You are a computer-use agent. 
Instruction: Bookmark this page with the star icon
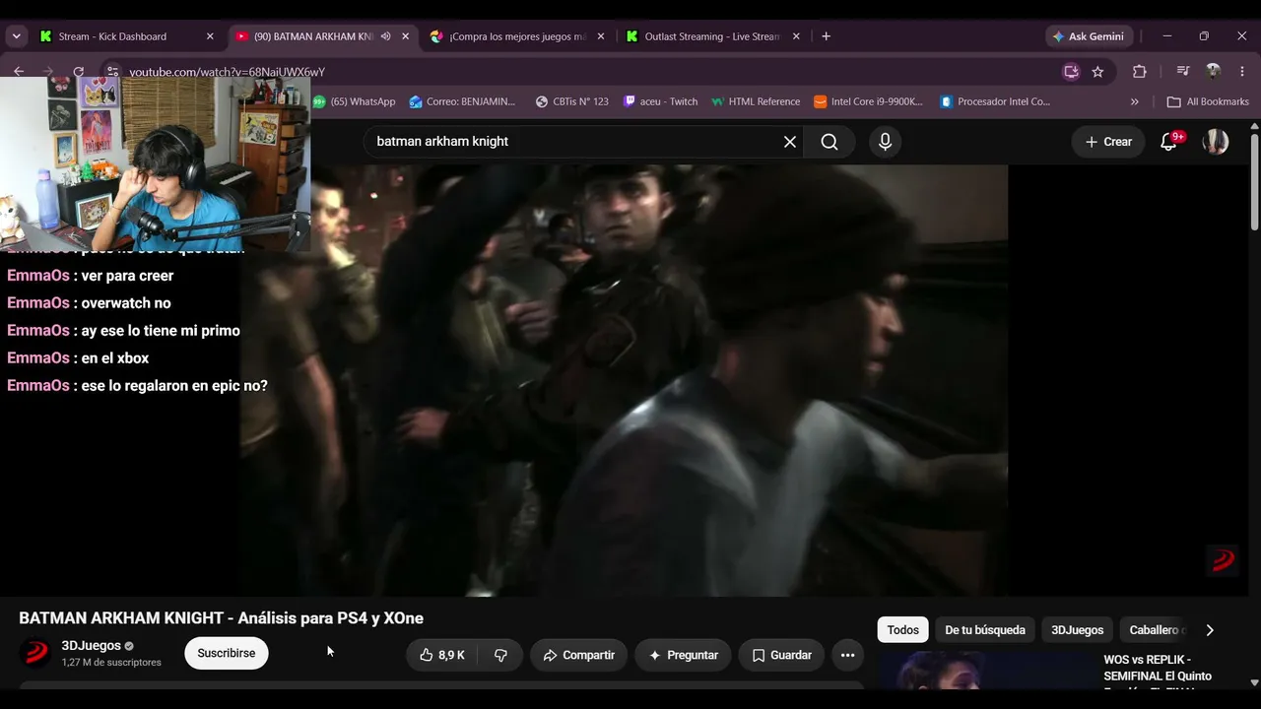coord(1097,72)
